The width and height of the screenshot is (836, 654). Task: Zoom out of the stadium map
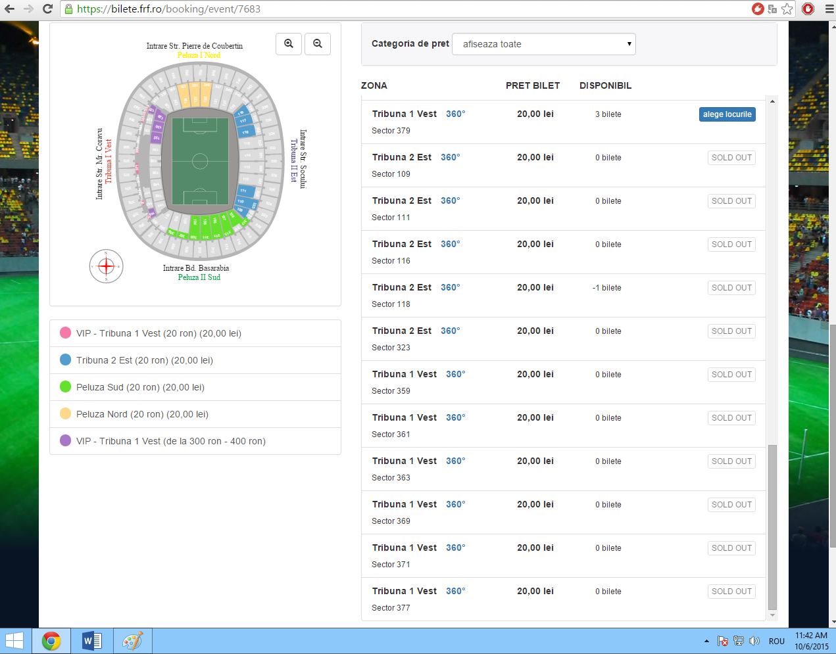(x=318, y=44)
